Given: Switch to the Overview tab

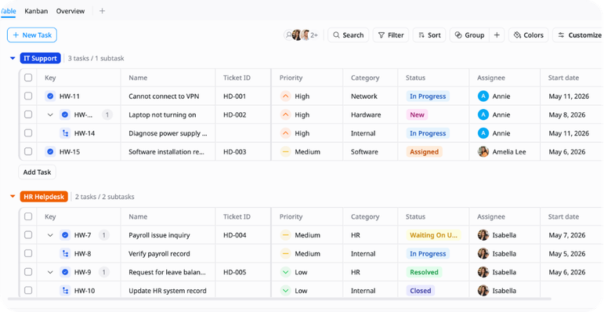Looking at the screenshot, I should [71, 11].
